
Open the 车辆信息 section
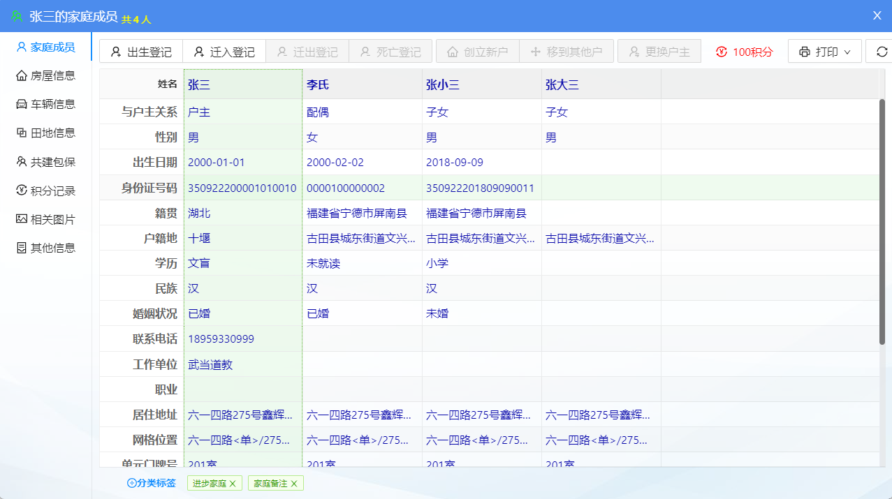tap(46, 104)
